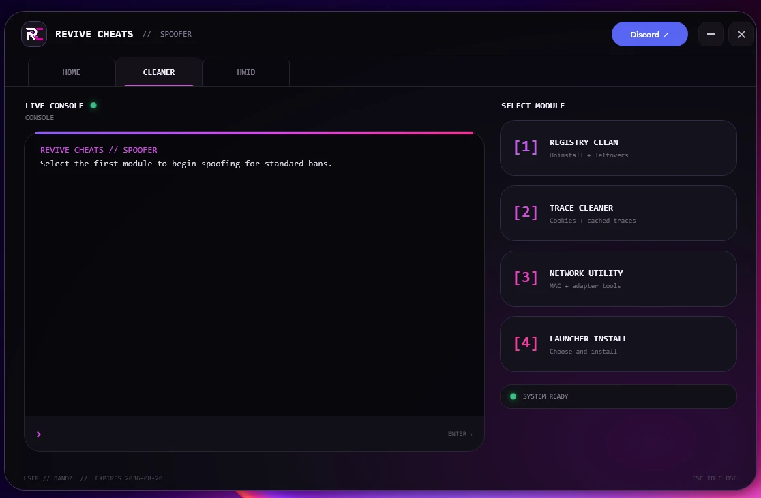Click the 'Select the first module' console line
Viewport: 761px width, 498px height.
coord(186,164)
